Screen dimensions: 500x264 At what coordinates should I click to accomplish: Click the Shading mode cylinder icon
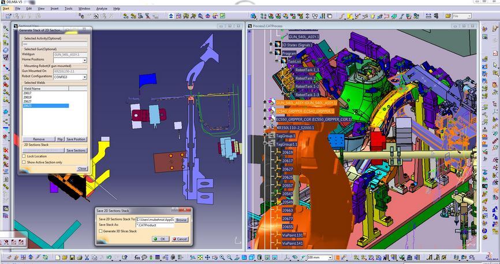(260, 257)
